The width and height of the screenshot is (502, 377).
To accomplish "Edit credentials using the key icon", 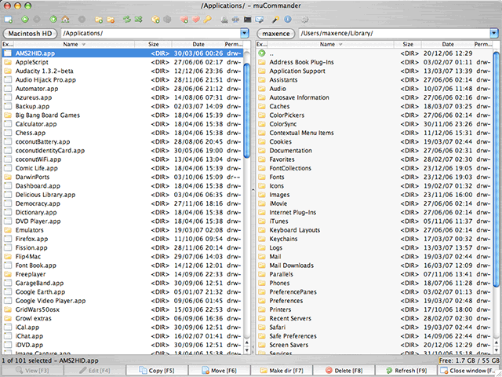I will pos(207,20).
